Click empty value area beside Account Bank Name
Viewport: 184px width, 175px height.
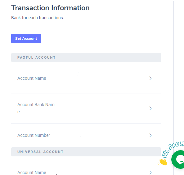[x=101, y=108]
